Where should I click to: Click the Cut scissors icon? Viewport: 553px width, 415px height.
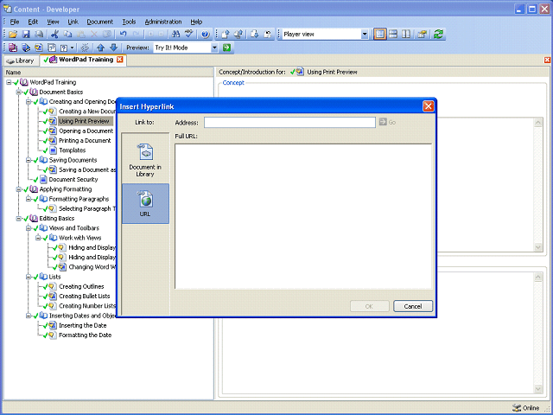coord(54,35)
